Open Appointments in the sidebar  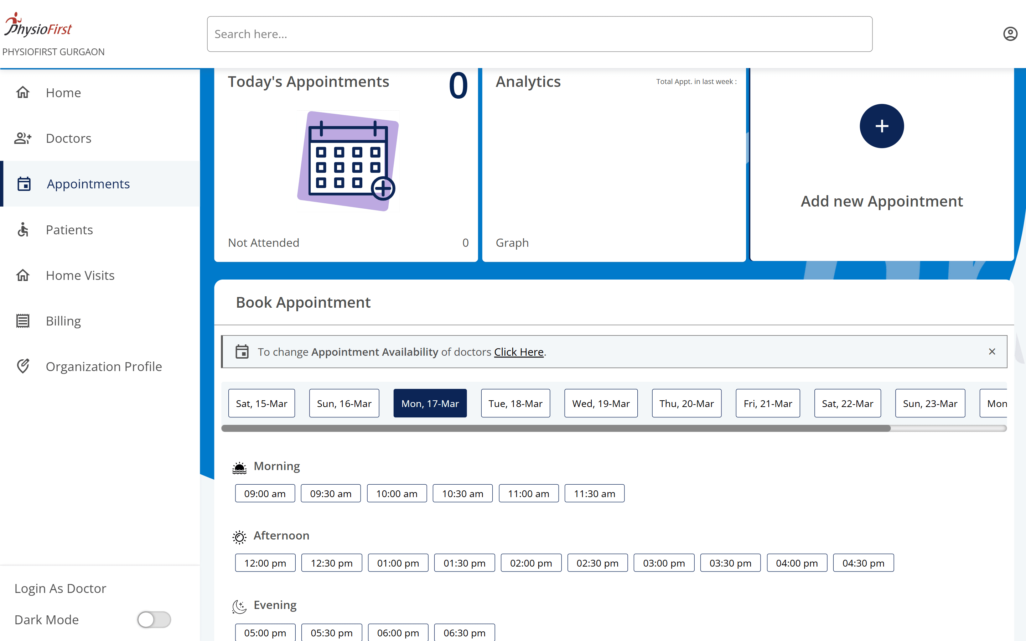point(100,183)
